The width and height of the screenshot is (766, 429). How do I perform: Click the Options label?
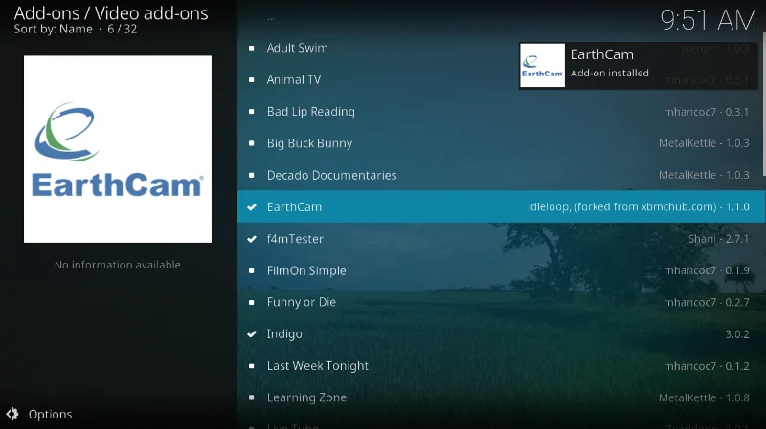point(51,414)
